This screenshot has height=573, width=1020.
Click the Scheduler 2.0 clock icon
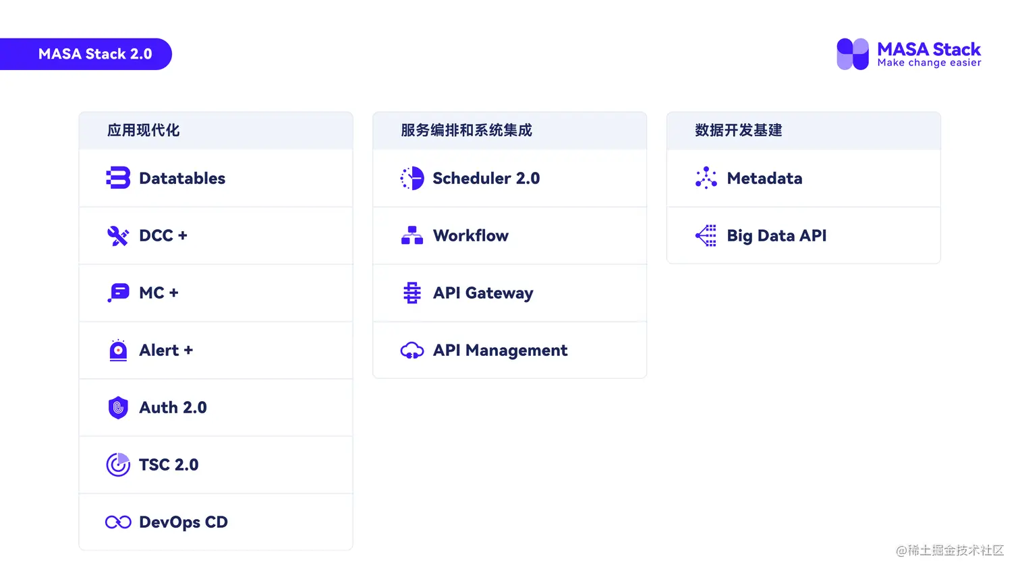(x=412, y=178)
